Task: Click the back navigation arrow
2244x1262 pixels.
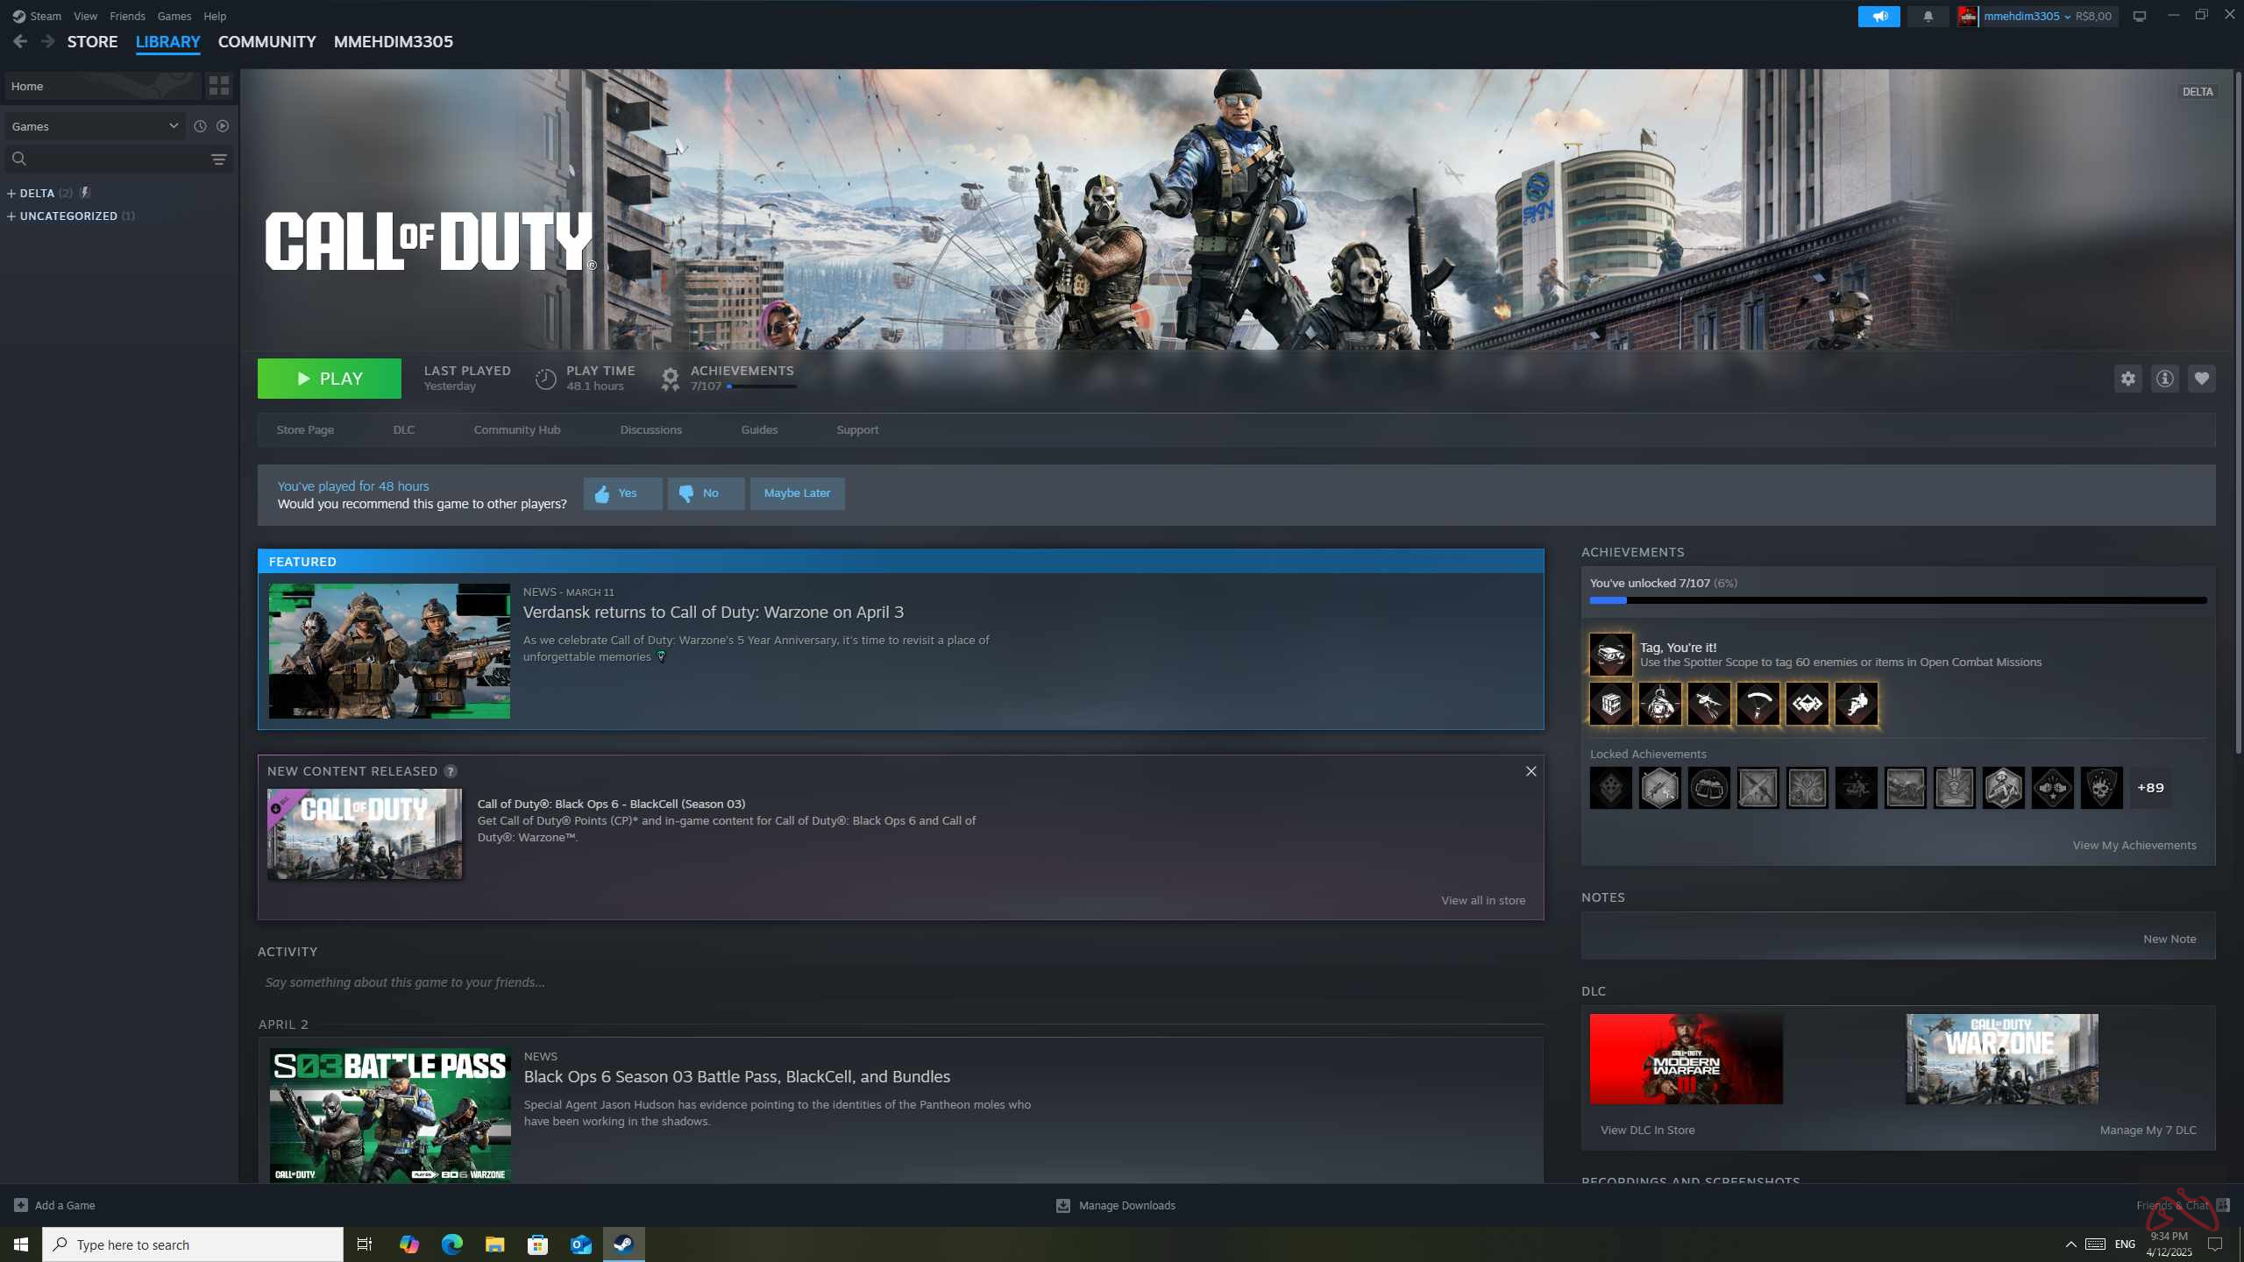Action: click(19, 40)
